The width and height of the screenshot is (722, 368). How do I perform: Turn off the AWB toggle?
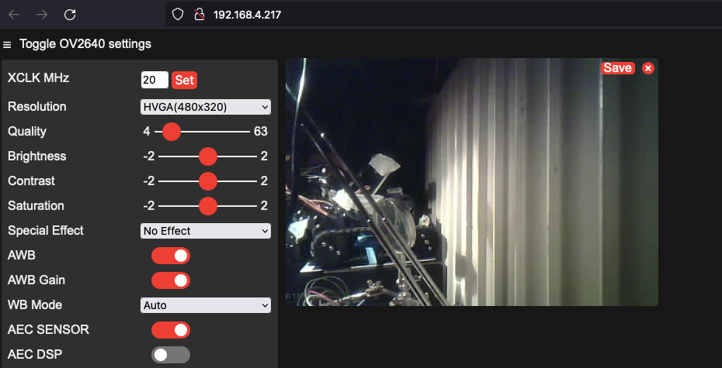tap(170, 256)
